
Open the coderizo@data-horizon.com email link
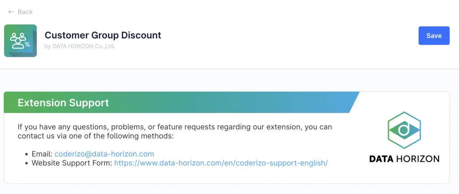point(104,154)
